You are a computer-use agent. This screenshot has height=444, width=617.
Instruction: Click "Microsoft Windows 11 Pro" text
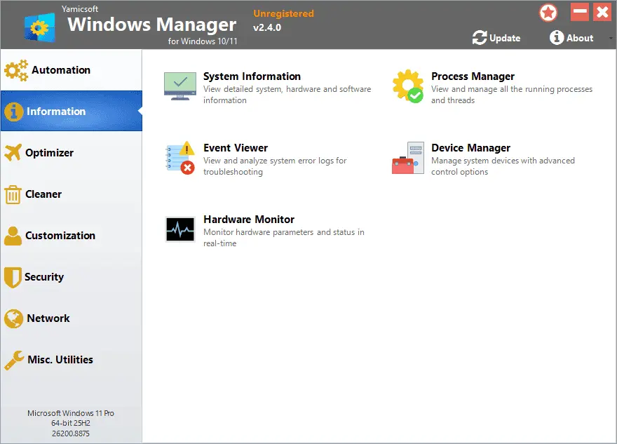click(x=71, y=413)
